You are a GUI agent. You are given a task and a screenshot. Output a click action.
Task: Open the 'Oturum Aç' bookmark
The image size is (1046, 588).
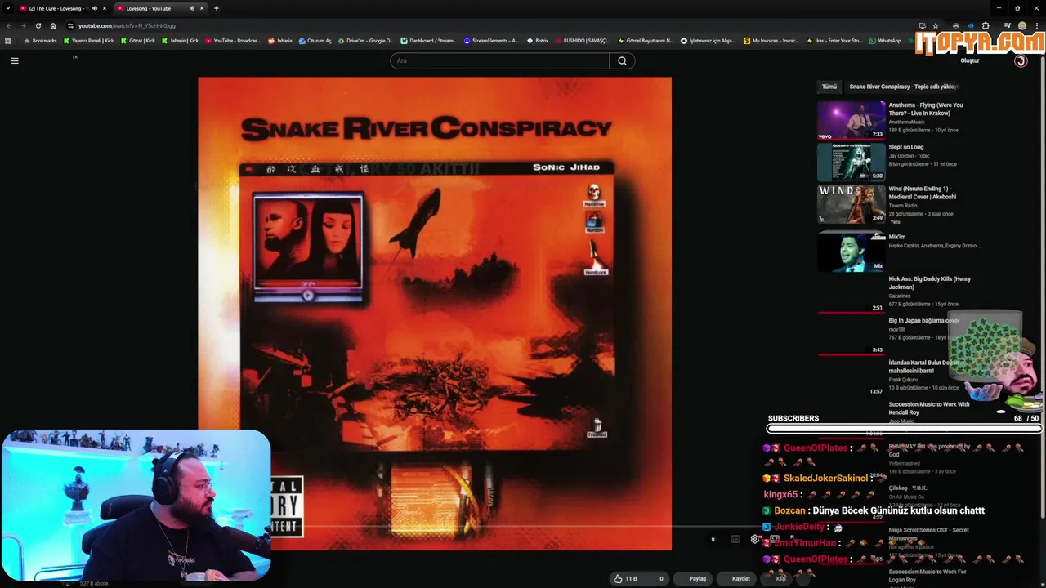pyautogui.click(x=315, y=40)
